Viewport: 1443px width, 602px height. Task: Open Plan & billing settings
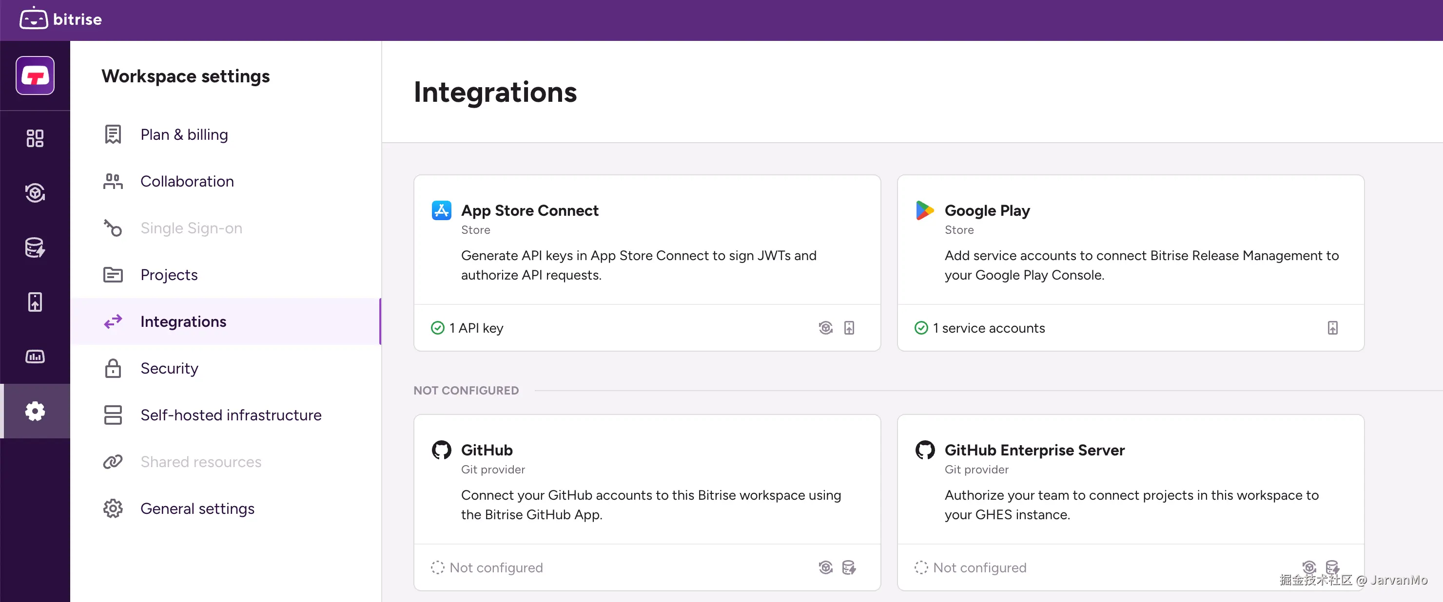click(x=184, y=134)
